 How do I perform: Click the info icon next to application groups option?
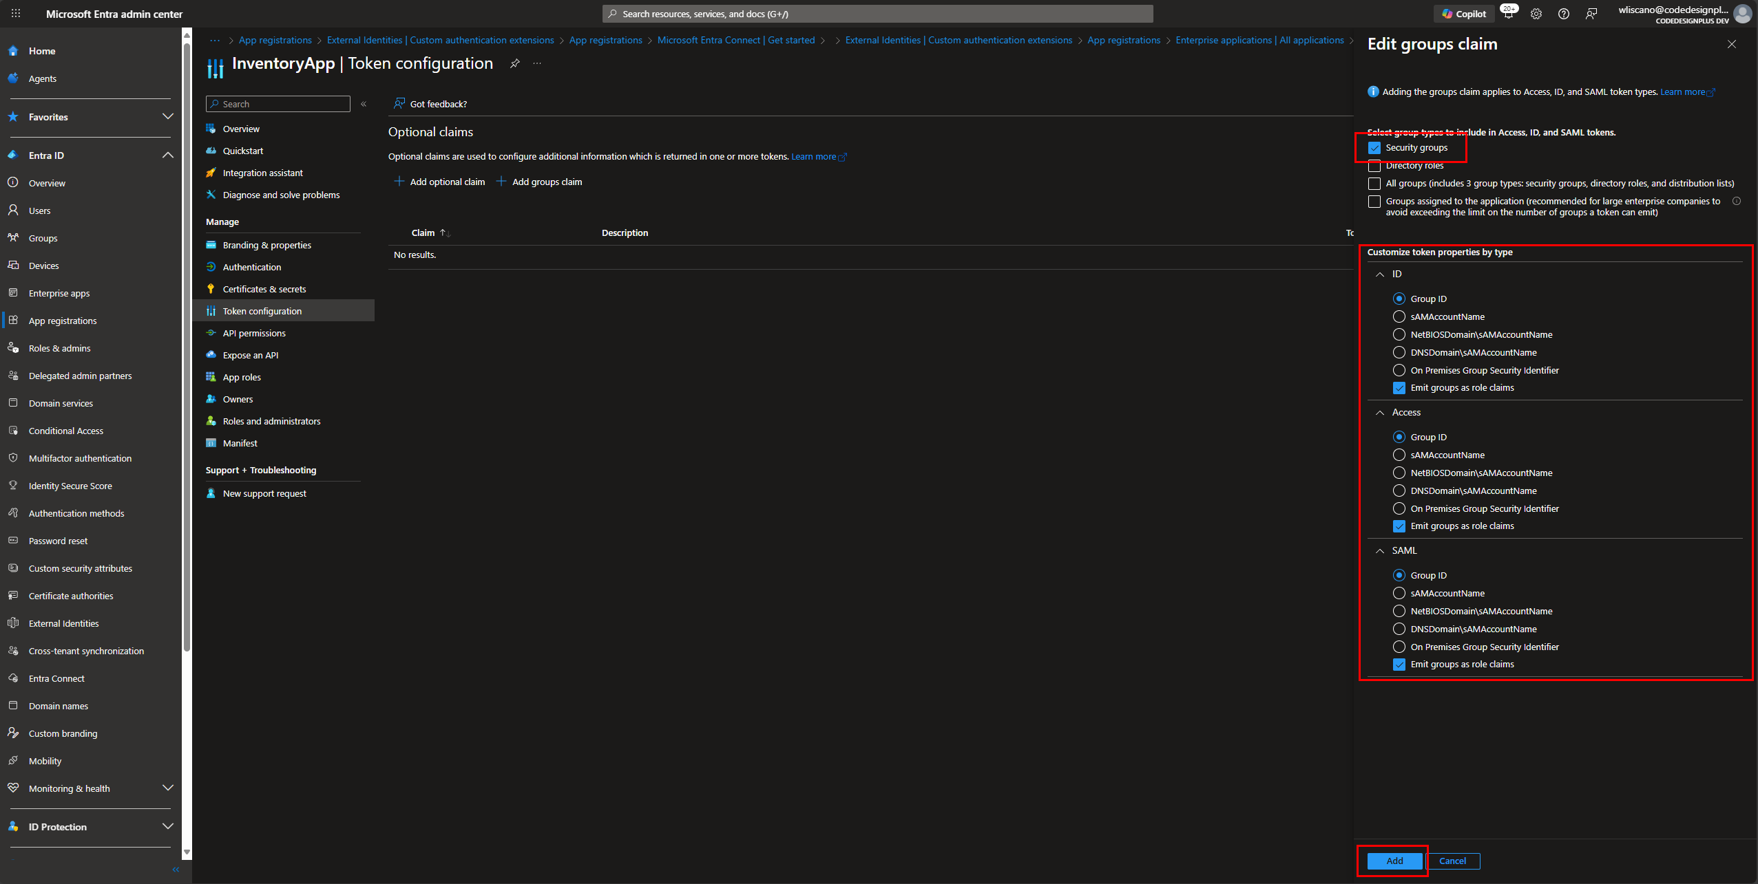[1737, 202]
